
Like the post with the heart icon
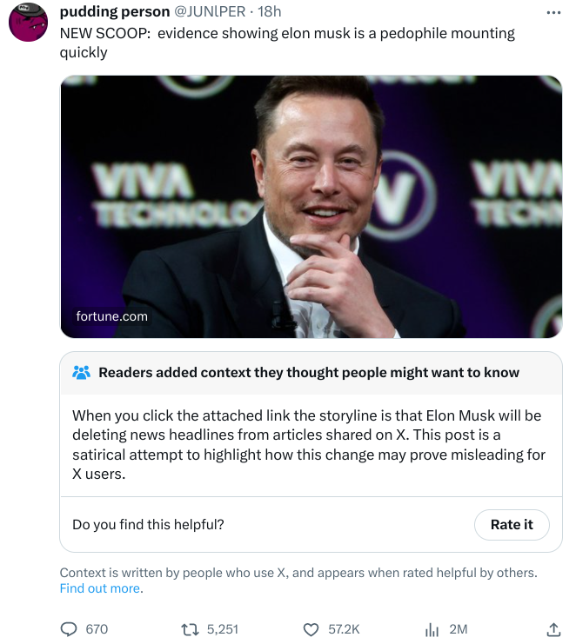click(x=311, y=628)
